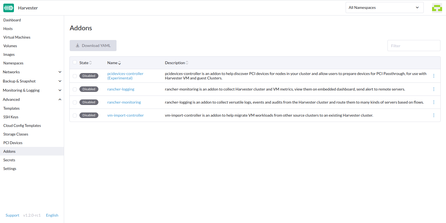Navigate to Volumes
This screenshot has height=223, width=446.
(x=10, y=46)
